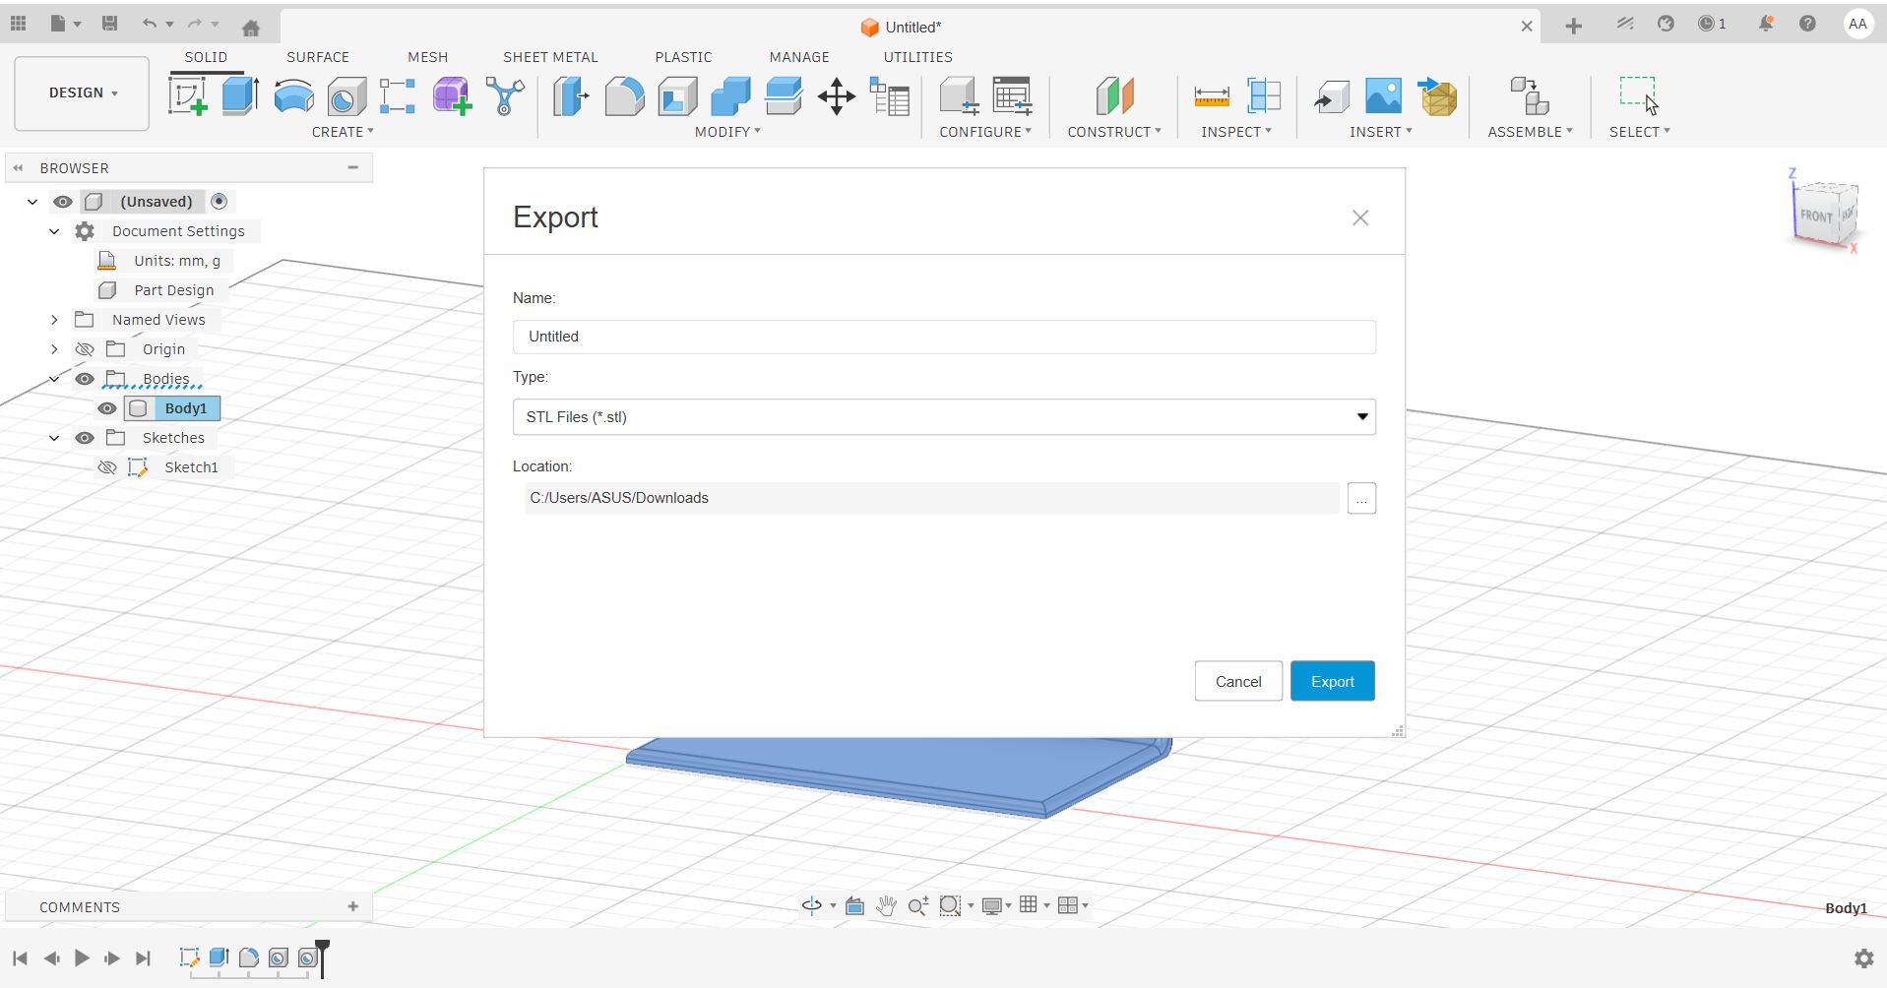Screen dimensions: 1887x988
Task: Select the Create Form tool
Action: 452,96
